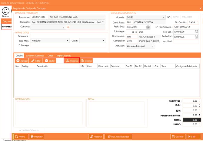Expand the Moneda dropdown
The image size is (203, 141).
point(164,17)
